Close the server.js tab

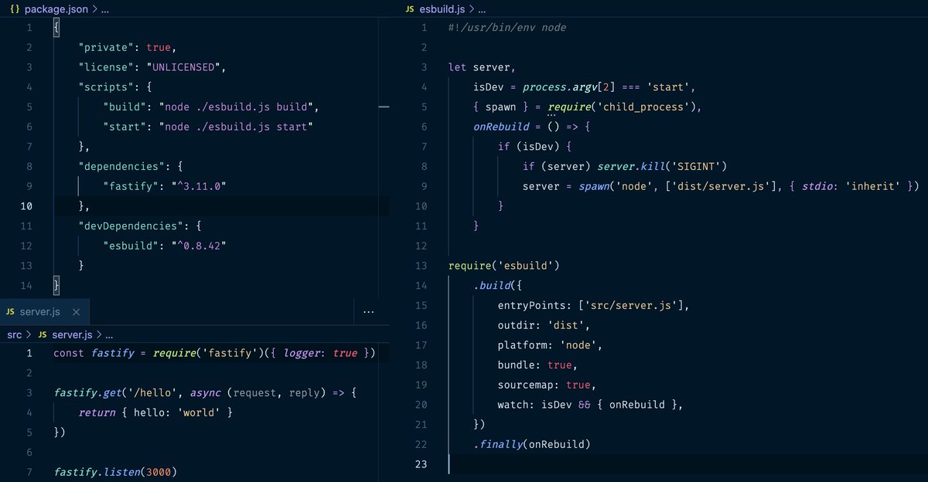click(x=74, y=312)
